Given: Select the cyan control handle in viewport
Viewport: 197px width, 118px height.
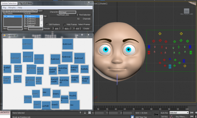Looking at the screenshot, I should tap(170, 66).
